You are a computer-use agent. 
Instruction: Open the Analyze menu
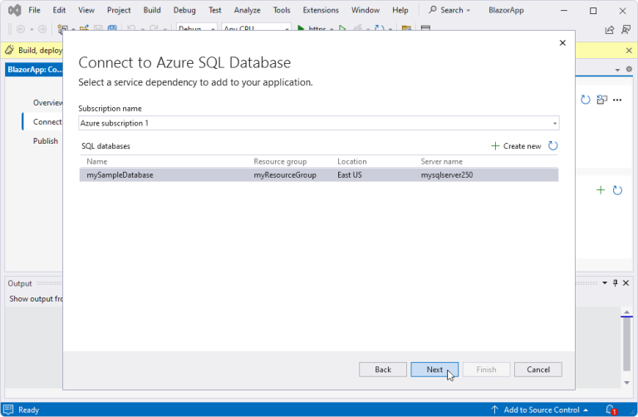247,10
